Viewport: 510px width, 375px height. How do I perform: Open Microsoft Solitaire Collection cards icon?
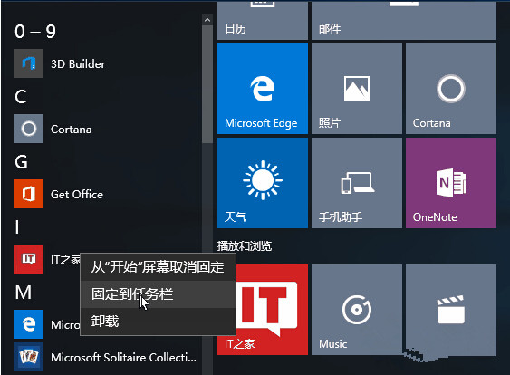[x=29, y=357]
